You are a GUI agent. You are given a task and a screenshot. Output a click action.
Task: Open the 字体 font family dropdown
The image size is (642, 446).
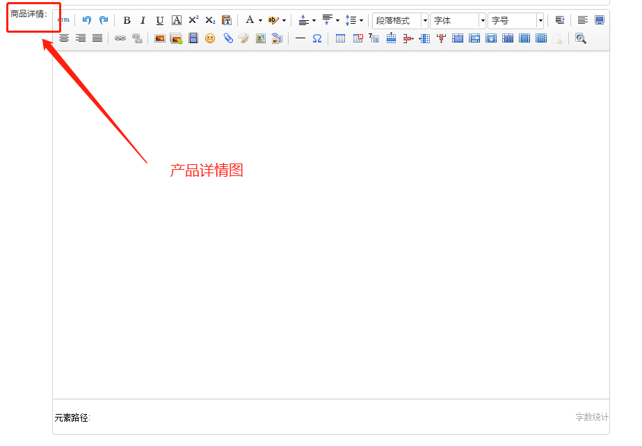tap(458, 20)
